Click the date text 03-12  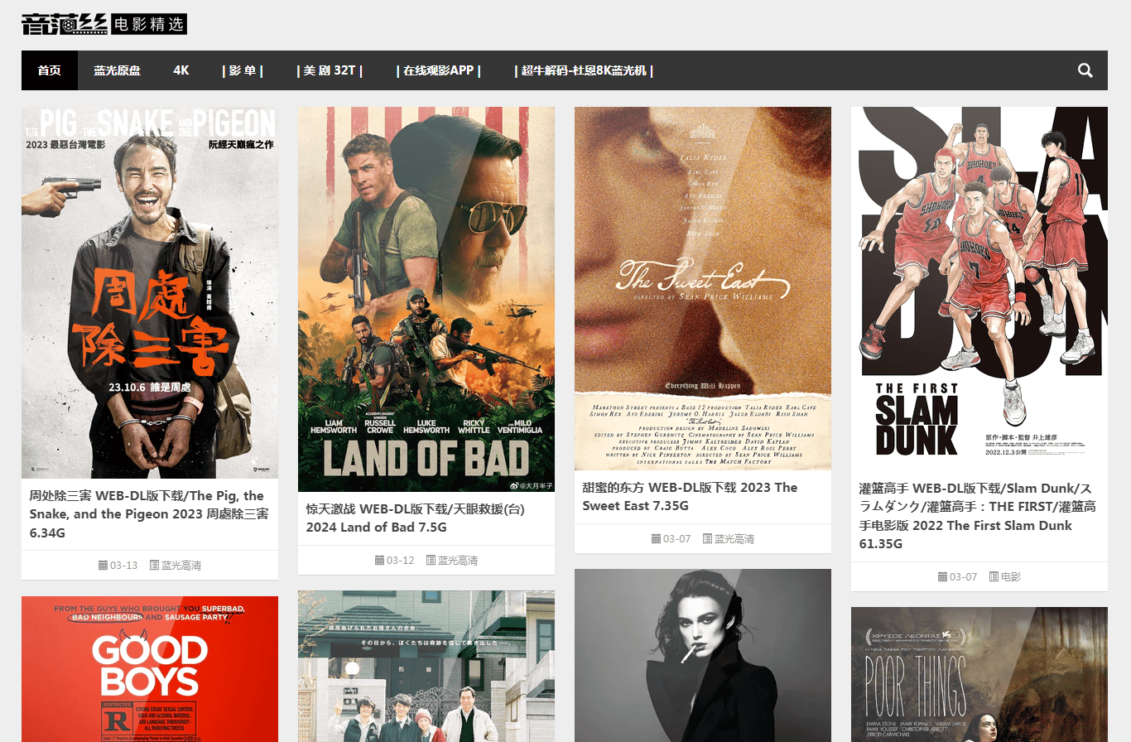[x=400, y=561]
